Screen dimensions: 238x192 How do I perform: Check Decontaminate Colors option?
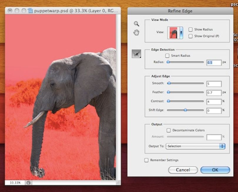point(168,130)
